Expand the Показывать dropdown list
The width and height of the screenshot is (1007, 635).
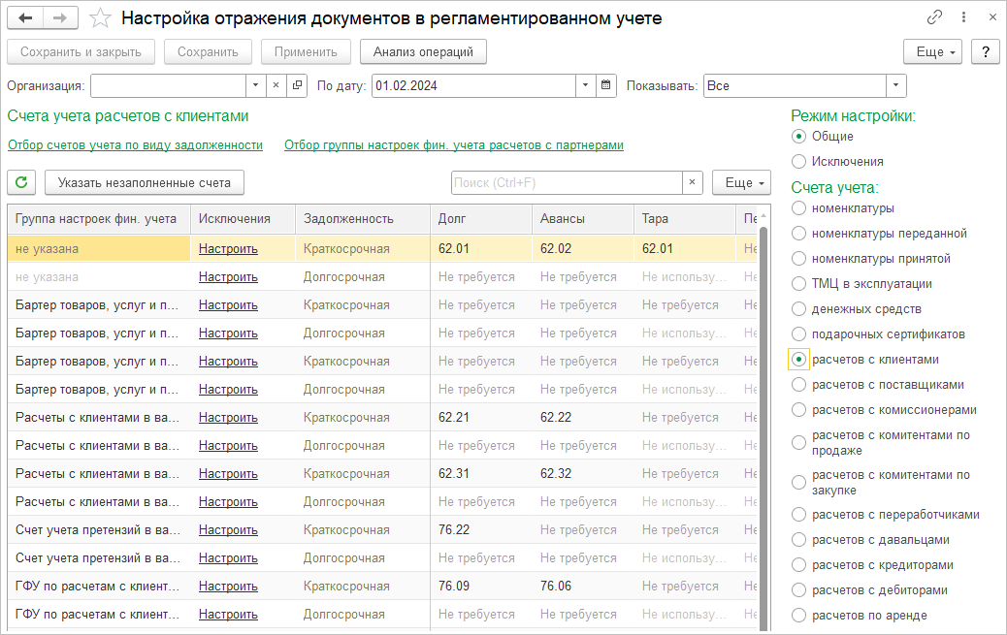pyautogui.click(x=895, y=85)
